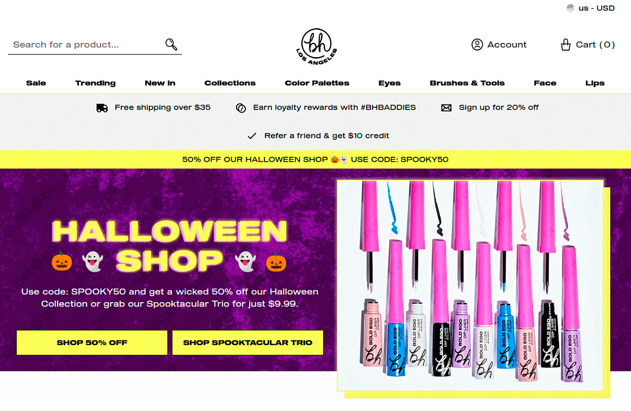631x411 pixels.
Task: Open the Sale menu item
Action: point(36,83)
